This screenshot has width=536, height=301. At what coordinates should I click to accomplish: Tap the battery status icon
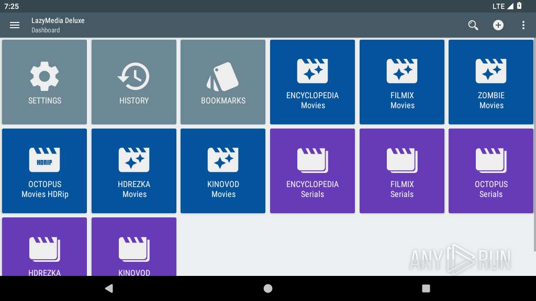[519, 6]
